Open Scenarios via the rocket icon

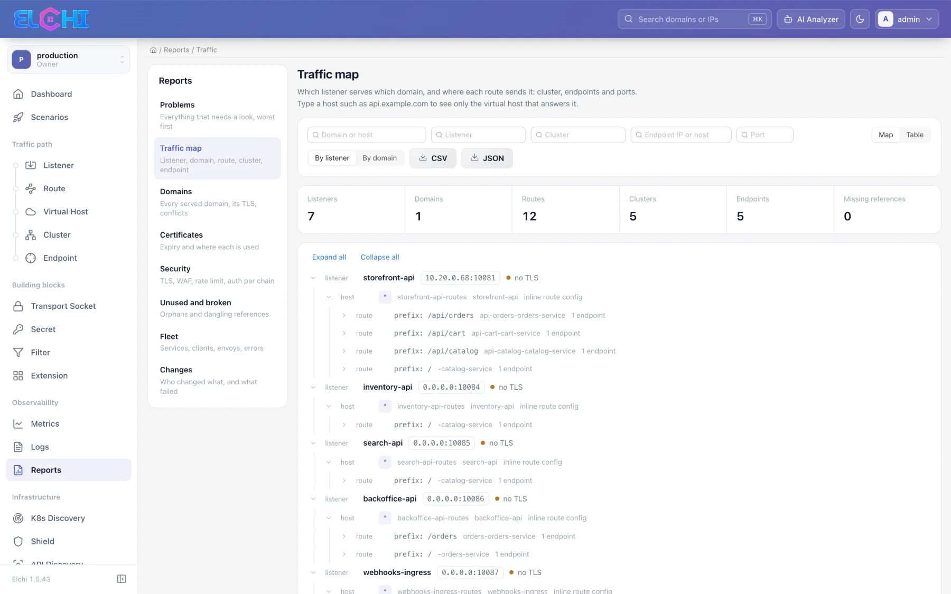[x=18, y=117]
